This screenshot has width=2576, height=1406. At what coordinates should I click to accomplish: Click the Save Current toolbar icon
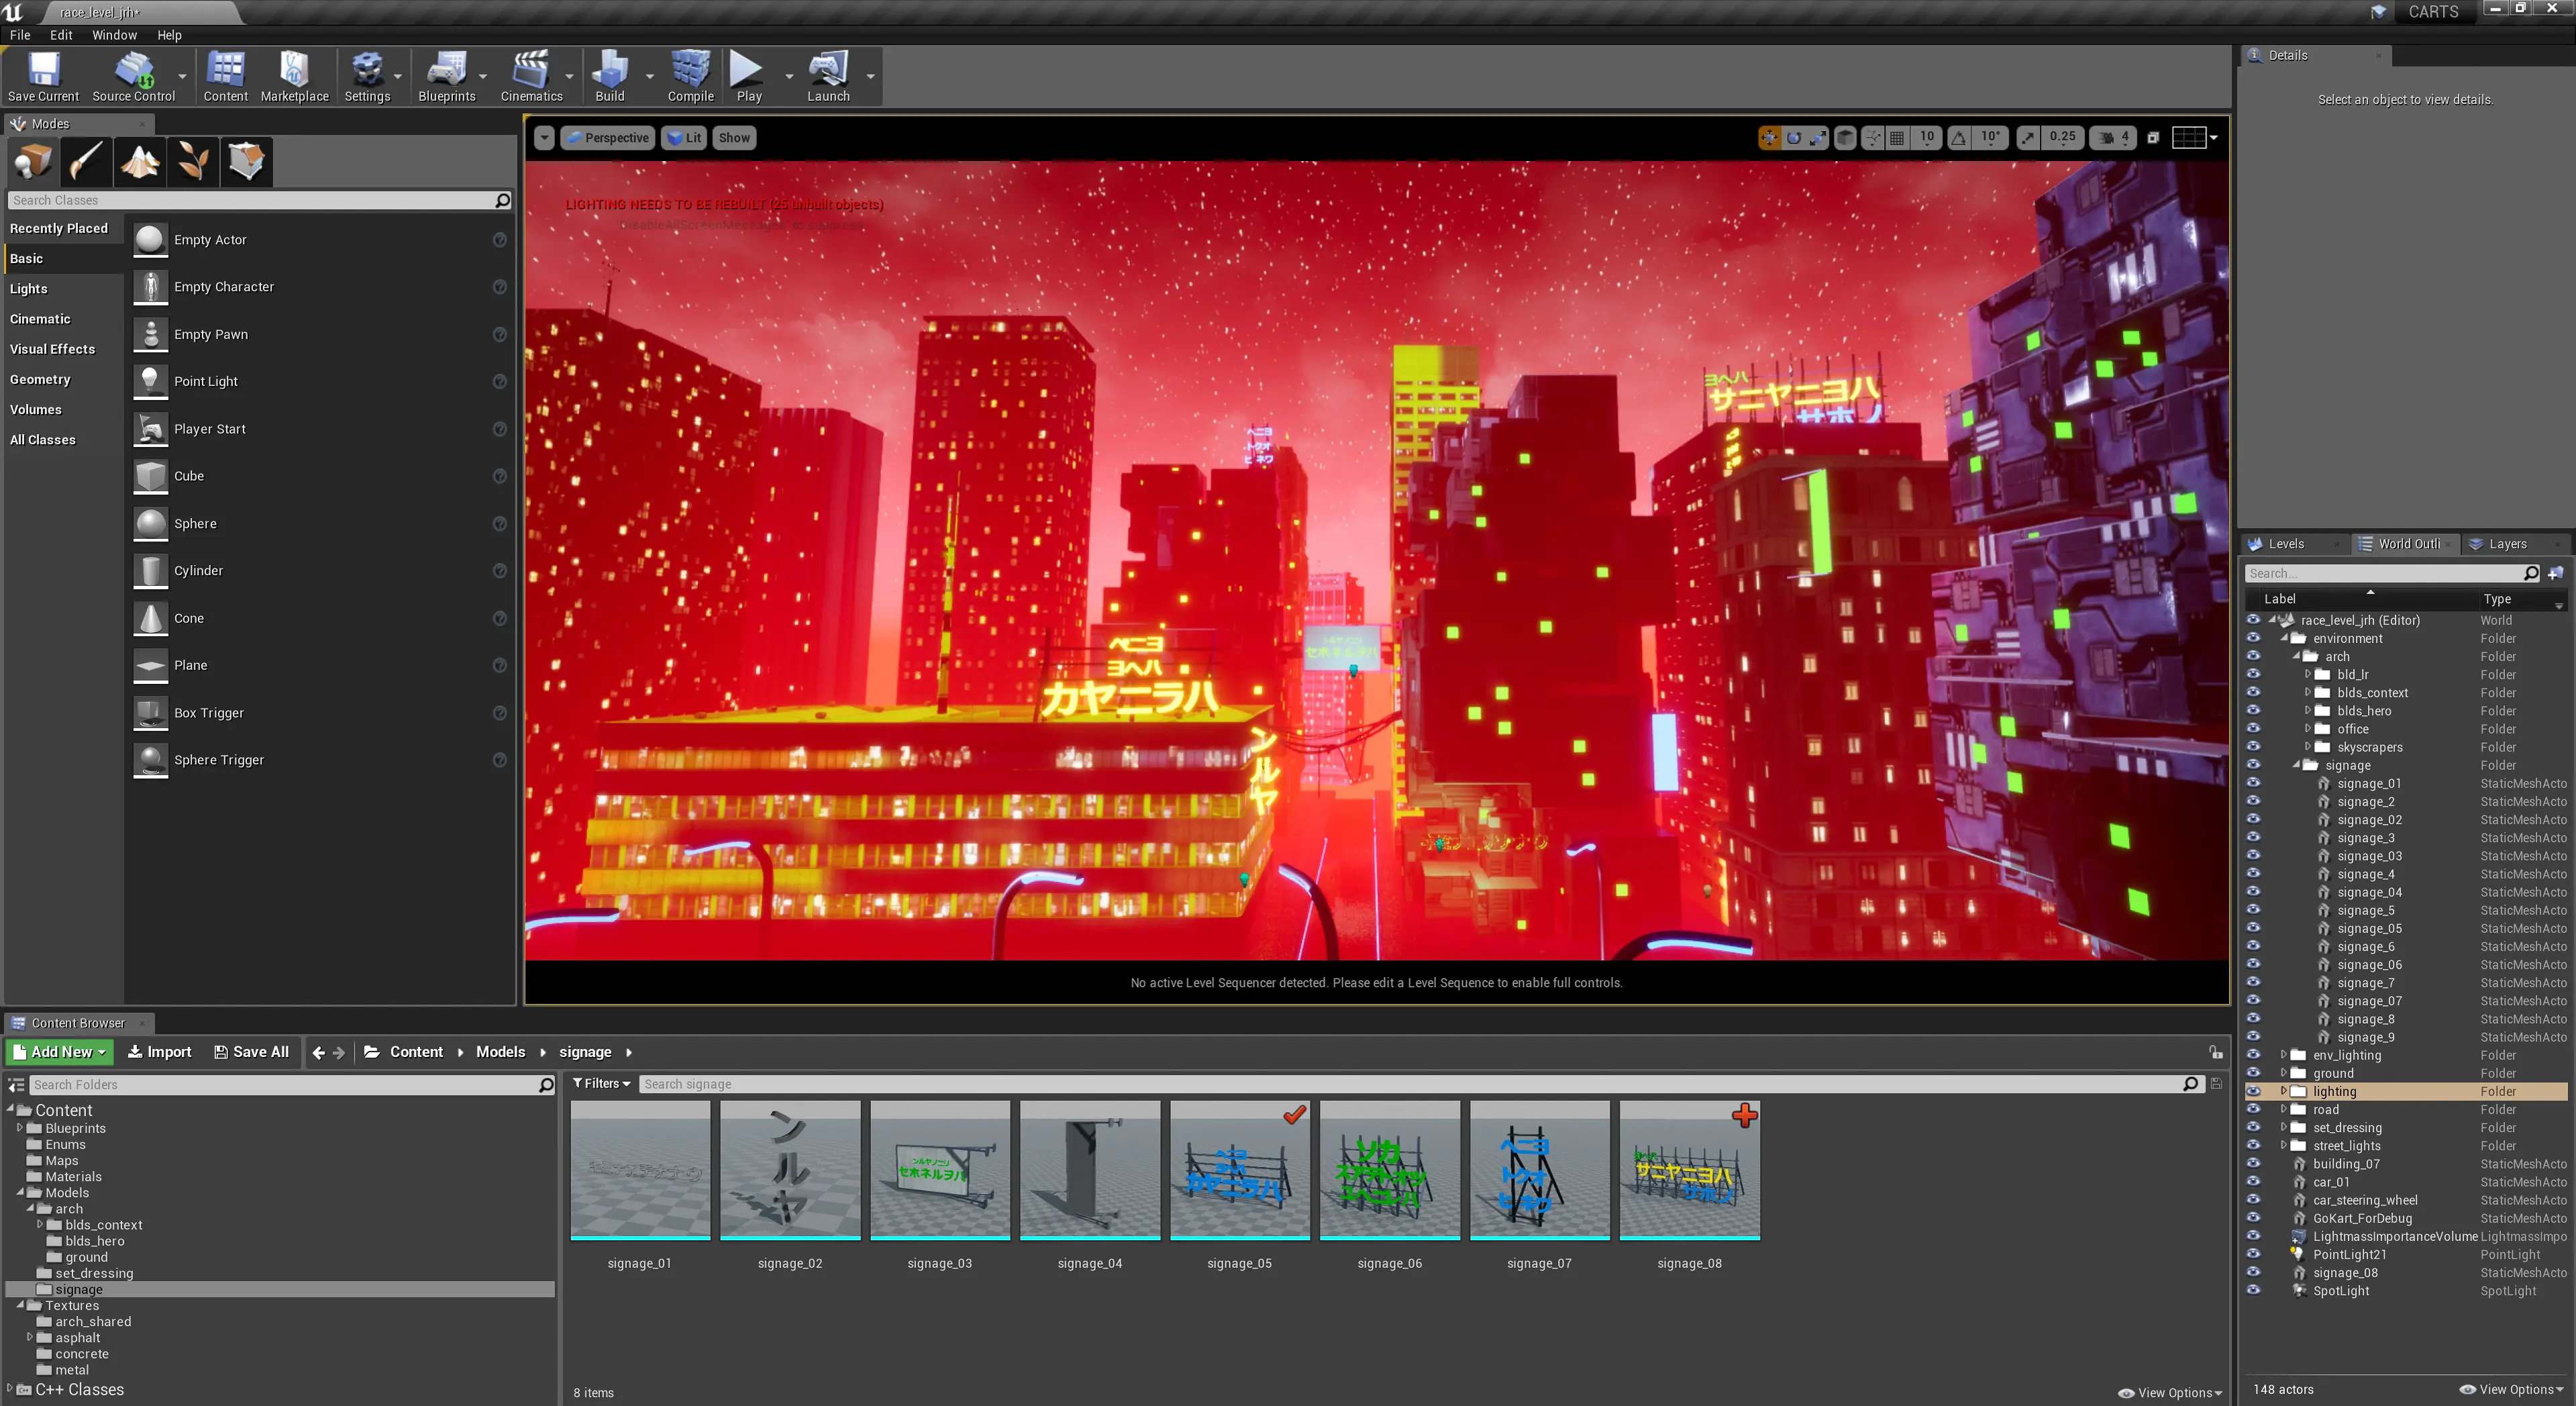tap(43, 76)
